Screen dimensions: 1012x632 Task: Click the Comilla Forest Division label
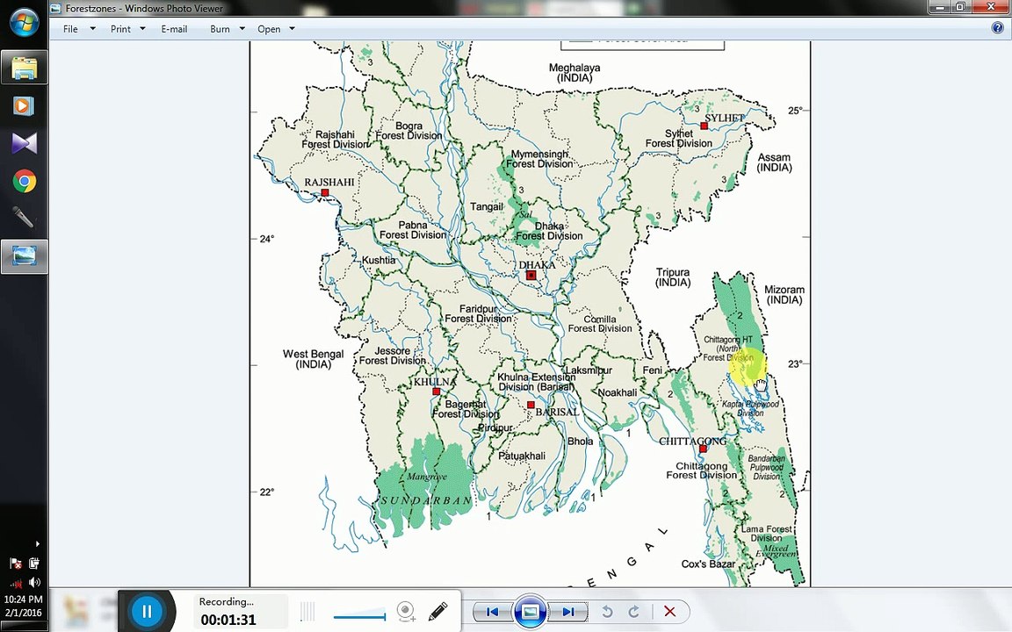pos(600,324)
